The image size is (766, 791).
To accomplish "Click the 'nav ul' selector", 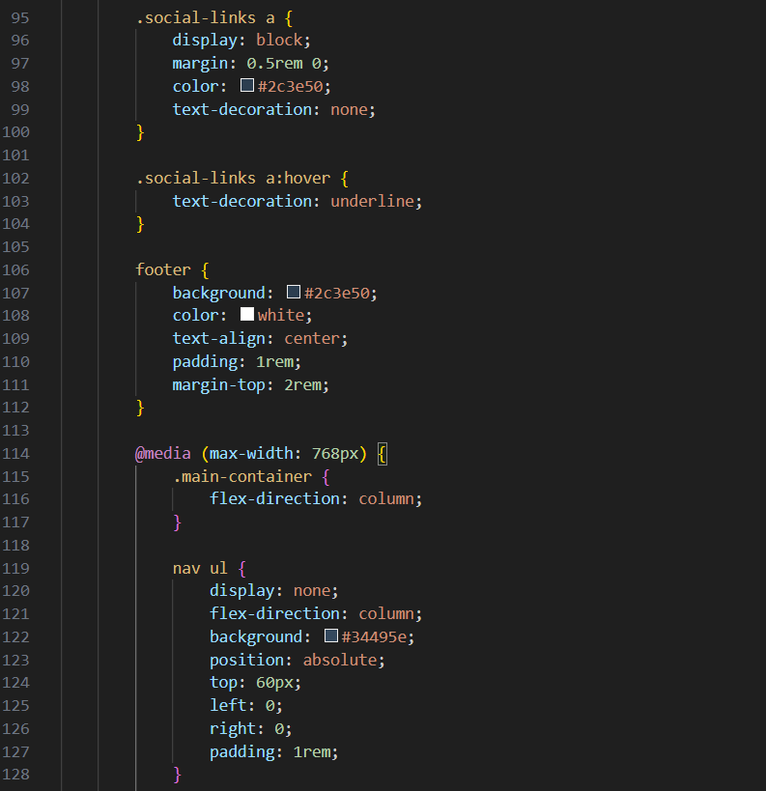I will (200, 568).
